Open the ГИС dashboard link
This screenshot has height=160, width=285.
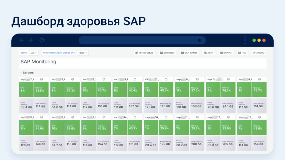pos(242,53)
